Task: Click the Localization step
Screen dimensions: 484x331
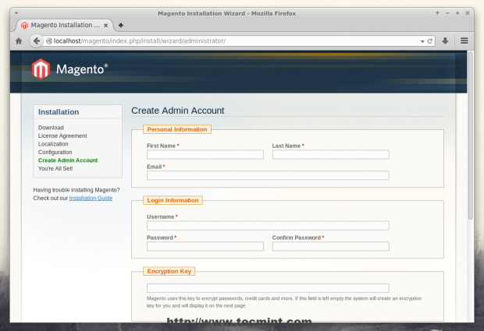Action: click(x=53, y=144)
